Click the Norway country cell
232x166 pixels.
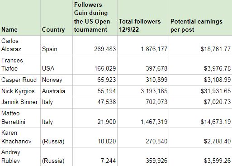[x=57, y=80]
